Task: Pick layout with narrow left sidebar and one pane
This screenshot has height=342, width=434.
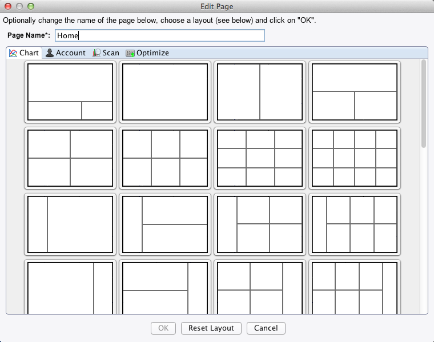Action: [x=70, y=224]
